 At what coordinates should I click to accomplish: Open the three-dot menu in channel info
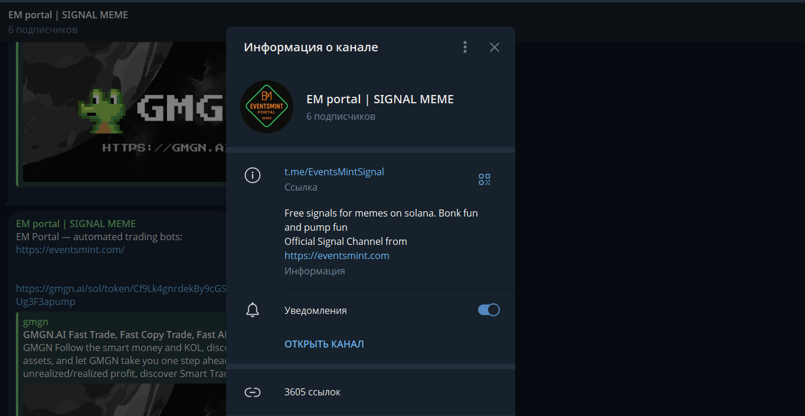pos(465,47)
